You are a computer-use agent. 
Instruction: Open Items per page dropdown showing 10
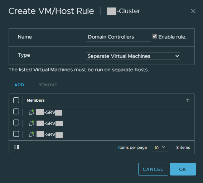(x=160, y=148)
